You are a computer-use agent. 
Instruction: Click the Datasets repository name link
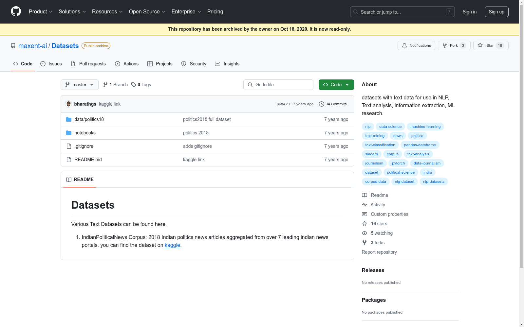tap(65, 46)
